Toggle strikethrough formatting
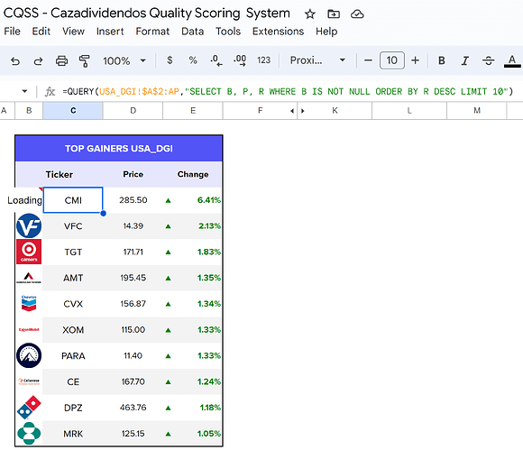The width and height of the screenshot is (523, 450). (x=489, y=60)
